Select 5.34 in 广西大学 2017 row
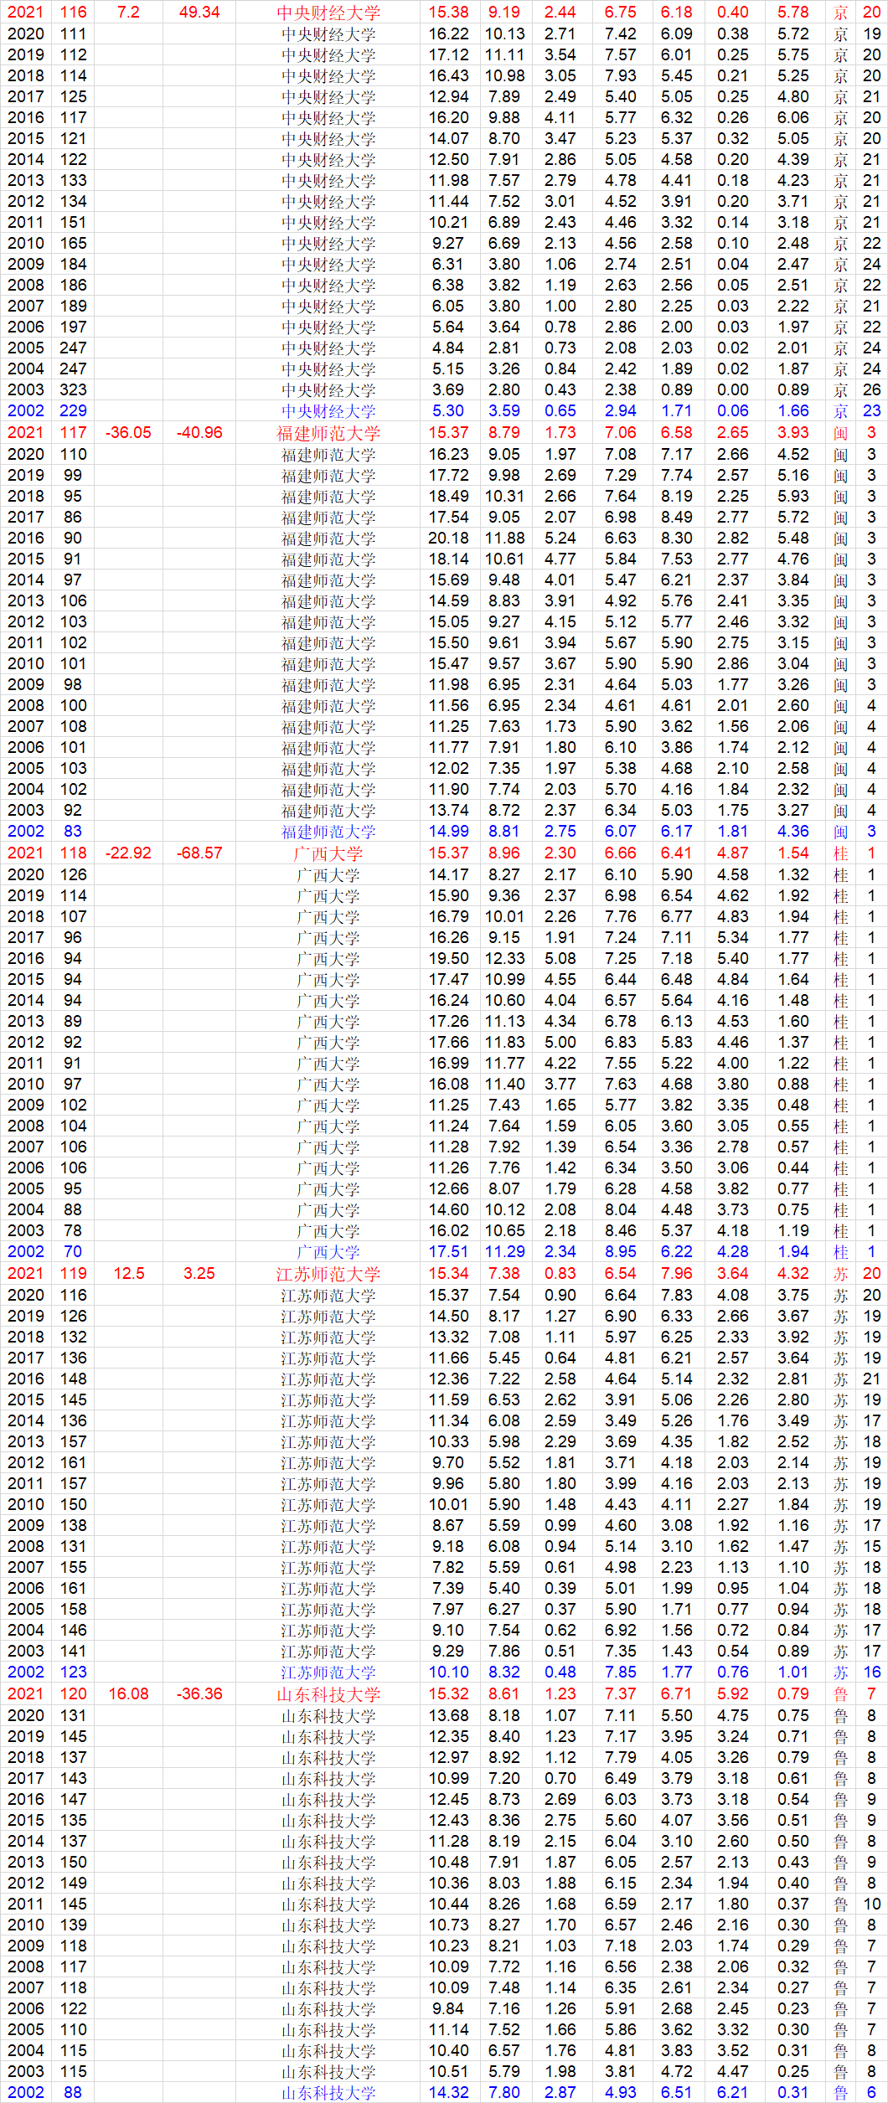 (x=733, y=938)
